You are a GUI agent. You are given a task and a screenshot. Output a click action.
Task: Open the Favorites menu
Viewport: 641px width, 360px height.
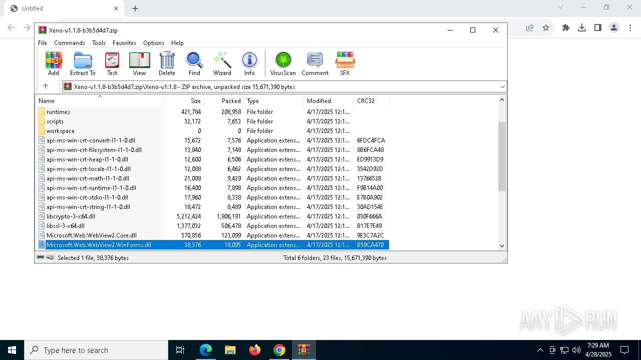[x=124, y=43]
